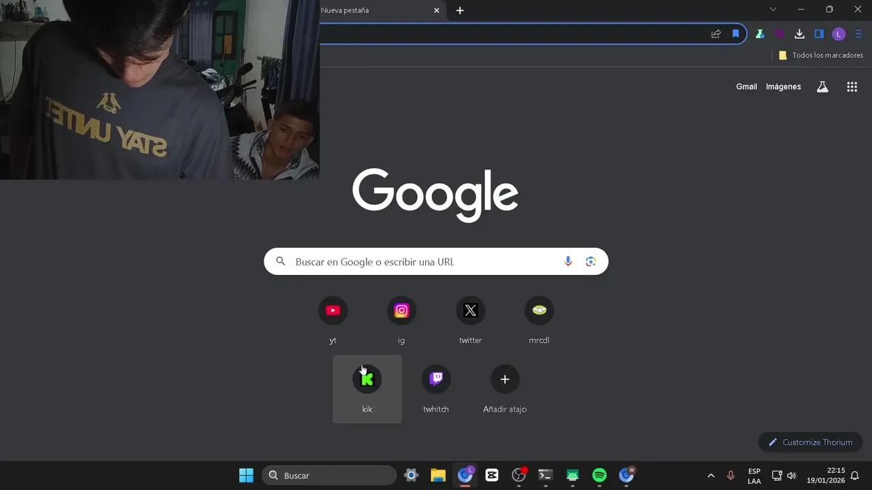The height and width of the screenshot is (490, 872).
Task: Open the volume speaker tray icon
Action: tap(791, 476)
